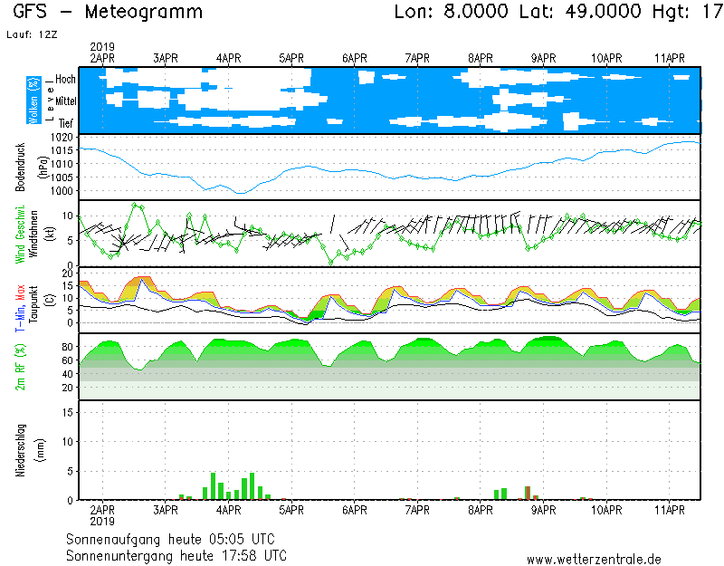The height and width of the screenshot is (566, 724).
Task: Click the Tief cloud level label
Action: click(x=66, y=121)
